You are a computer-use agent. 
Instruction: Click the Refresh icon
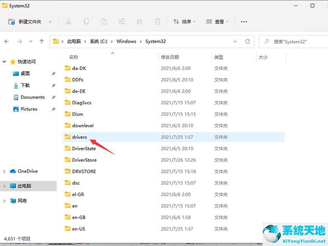(248, 42)
